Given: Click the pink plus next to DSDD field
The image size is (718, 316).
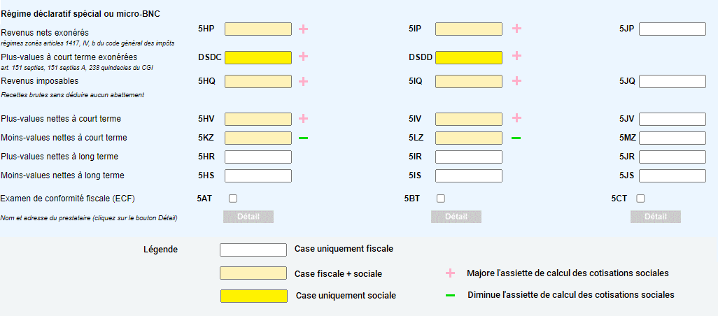Looking at the screenshot, I should click(x=516, y=56).
